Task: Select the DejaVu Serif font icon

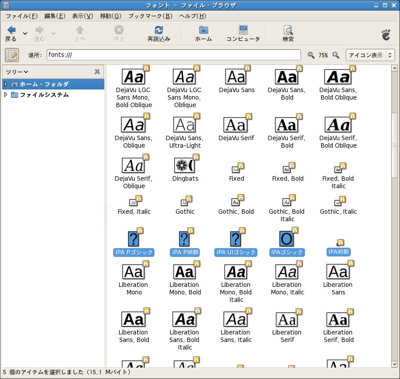Action: (x=236, y=124)
